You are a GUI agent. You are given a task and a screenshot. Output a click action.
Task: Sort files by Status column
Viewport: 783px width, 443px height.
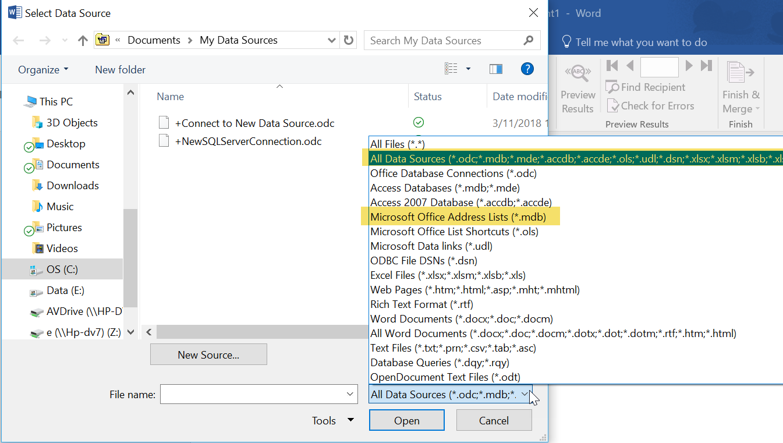click(x=428, y=97)
